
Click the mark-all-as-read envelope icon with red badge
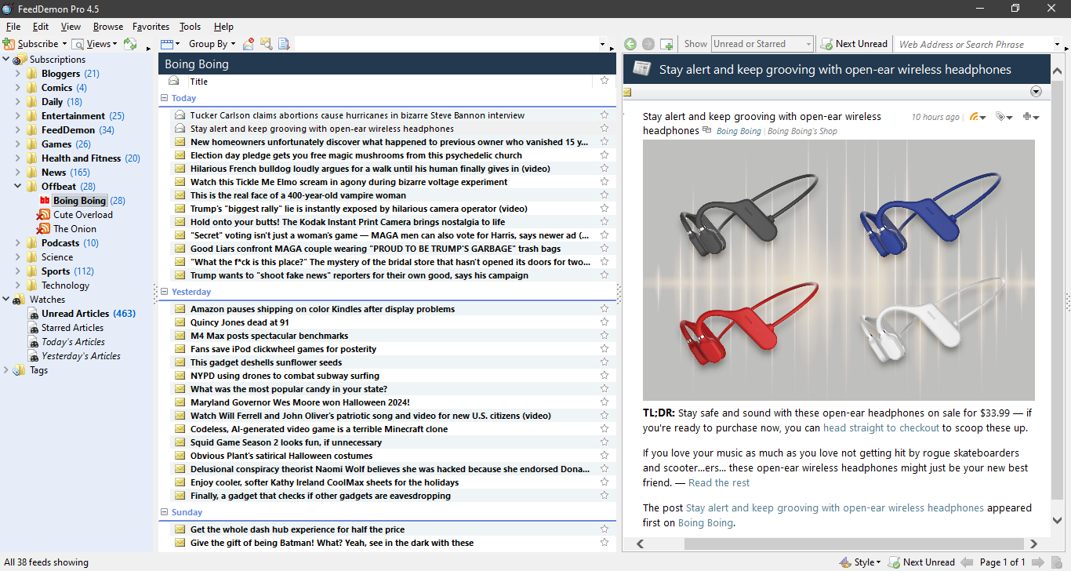click(249, 44)
